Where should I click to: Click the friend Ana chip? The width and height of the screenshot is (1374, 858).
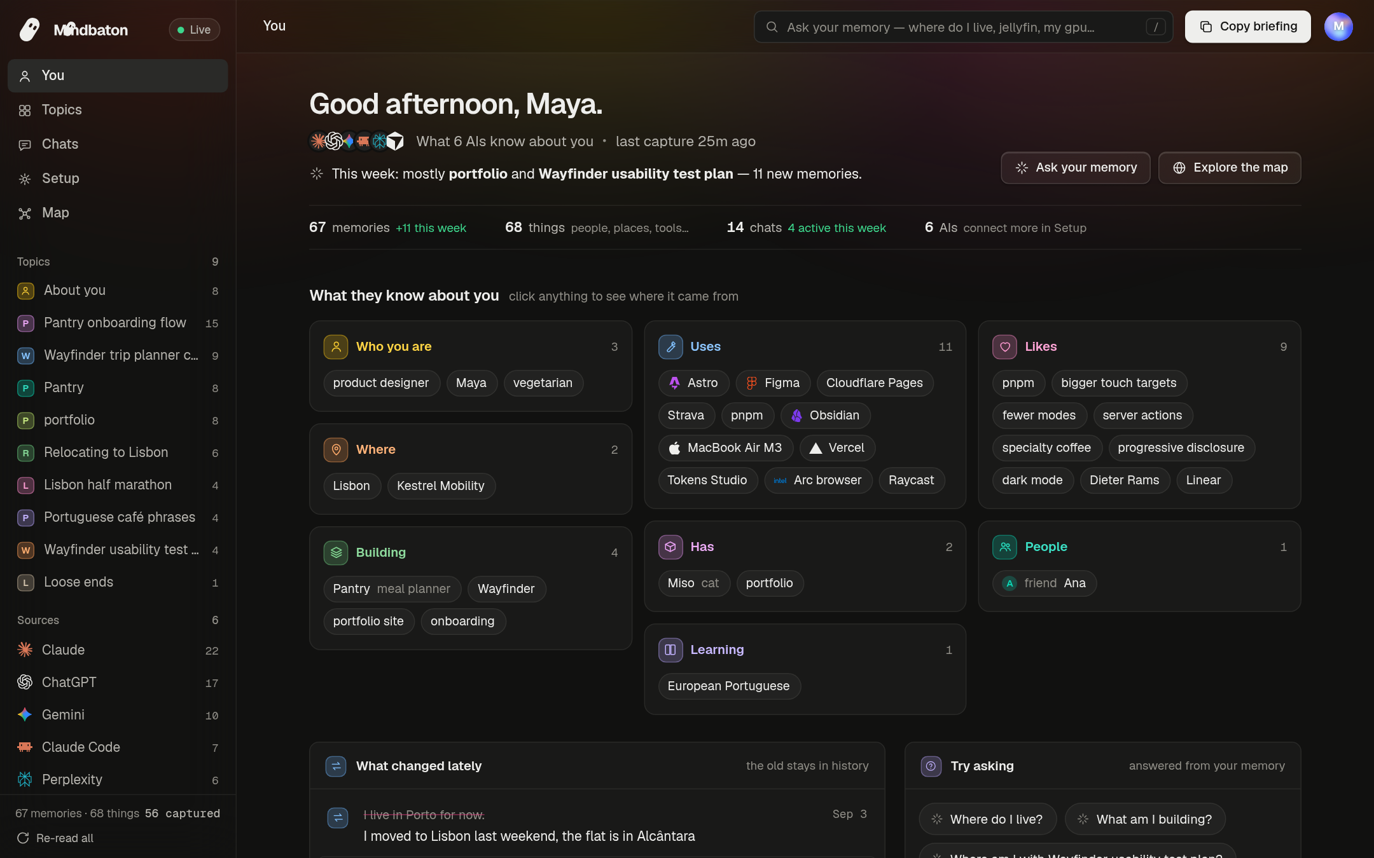1044,583
